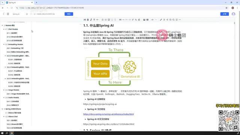Collapse the 2.2.3 Embedding案例1 outline node
Screen dimensions: 240x135
point(5,56)
